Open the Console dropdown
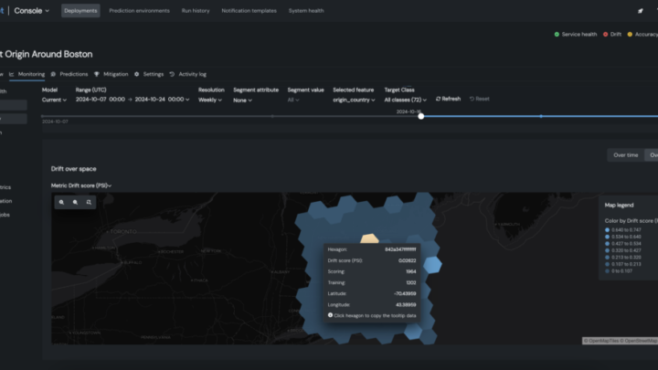 31,11
